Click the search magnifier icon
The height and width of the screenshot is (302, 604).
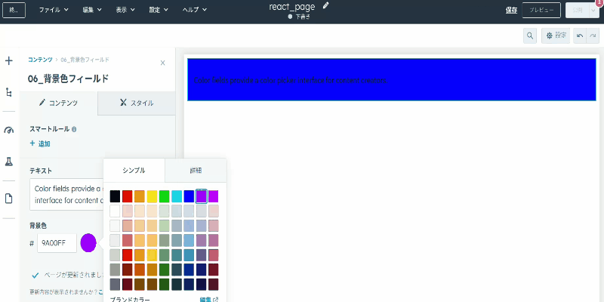[530, 35]
